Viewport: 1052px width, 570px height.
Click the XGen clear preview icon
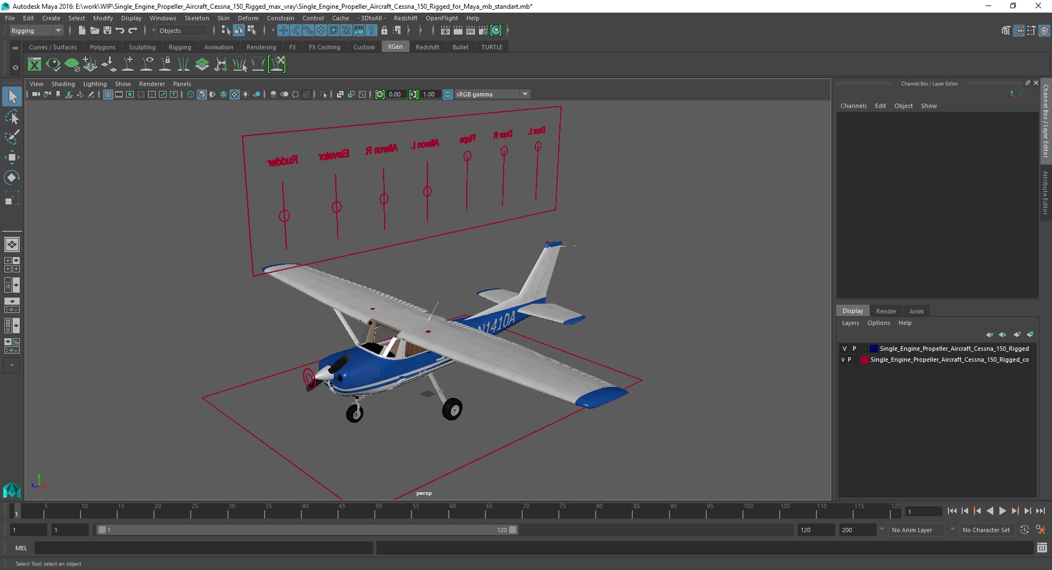pos(72,65)
